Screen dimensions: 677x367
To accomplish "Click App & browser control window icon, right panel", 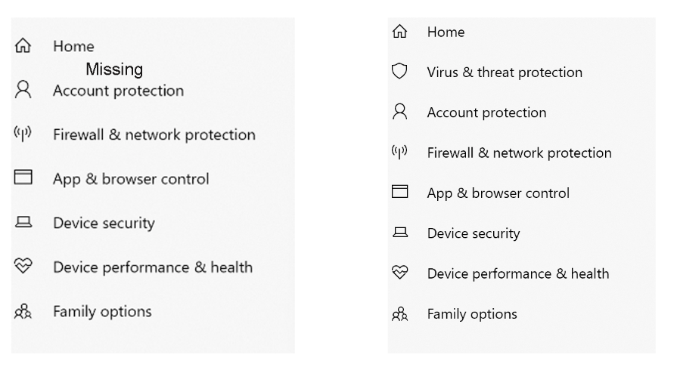I will (399, 193).
